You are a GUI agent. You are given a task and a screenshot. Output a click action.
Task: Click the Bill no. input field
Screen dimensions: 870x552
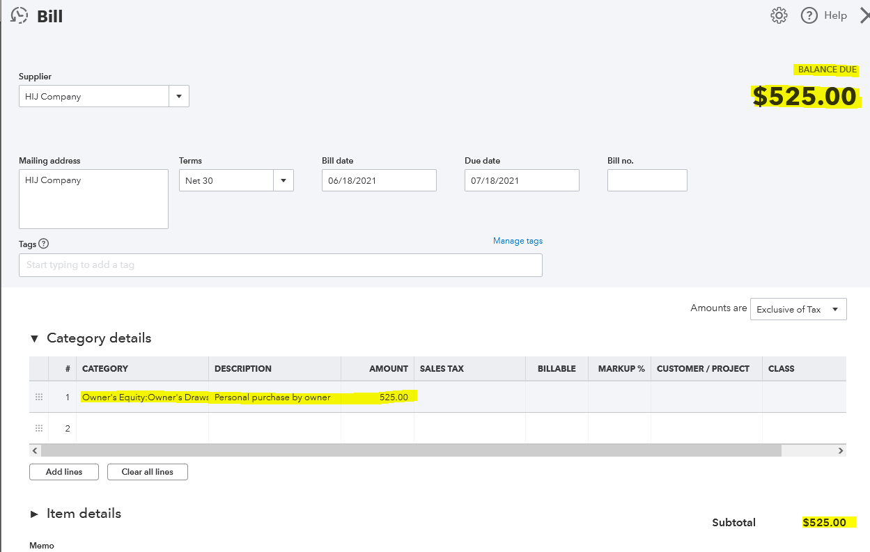click(x=647, y=180)
